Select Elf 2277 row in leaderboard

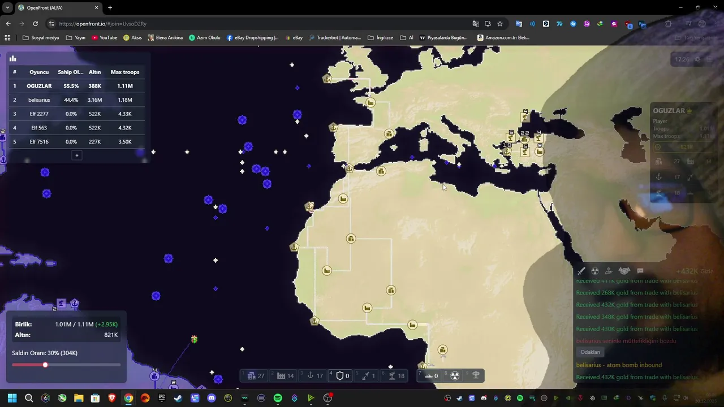pos(77,114)
